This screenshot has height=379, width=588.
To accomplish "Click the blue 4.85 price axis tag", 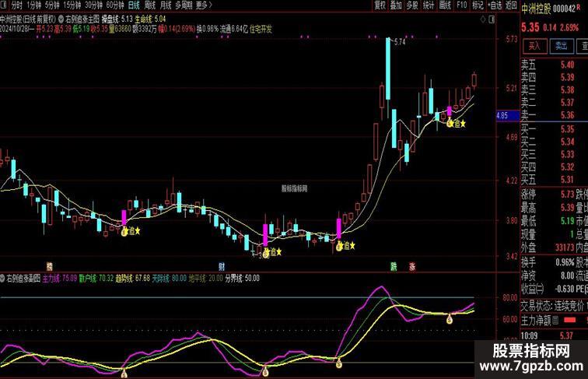I will click(x=508, y=116).
